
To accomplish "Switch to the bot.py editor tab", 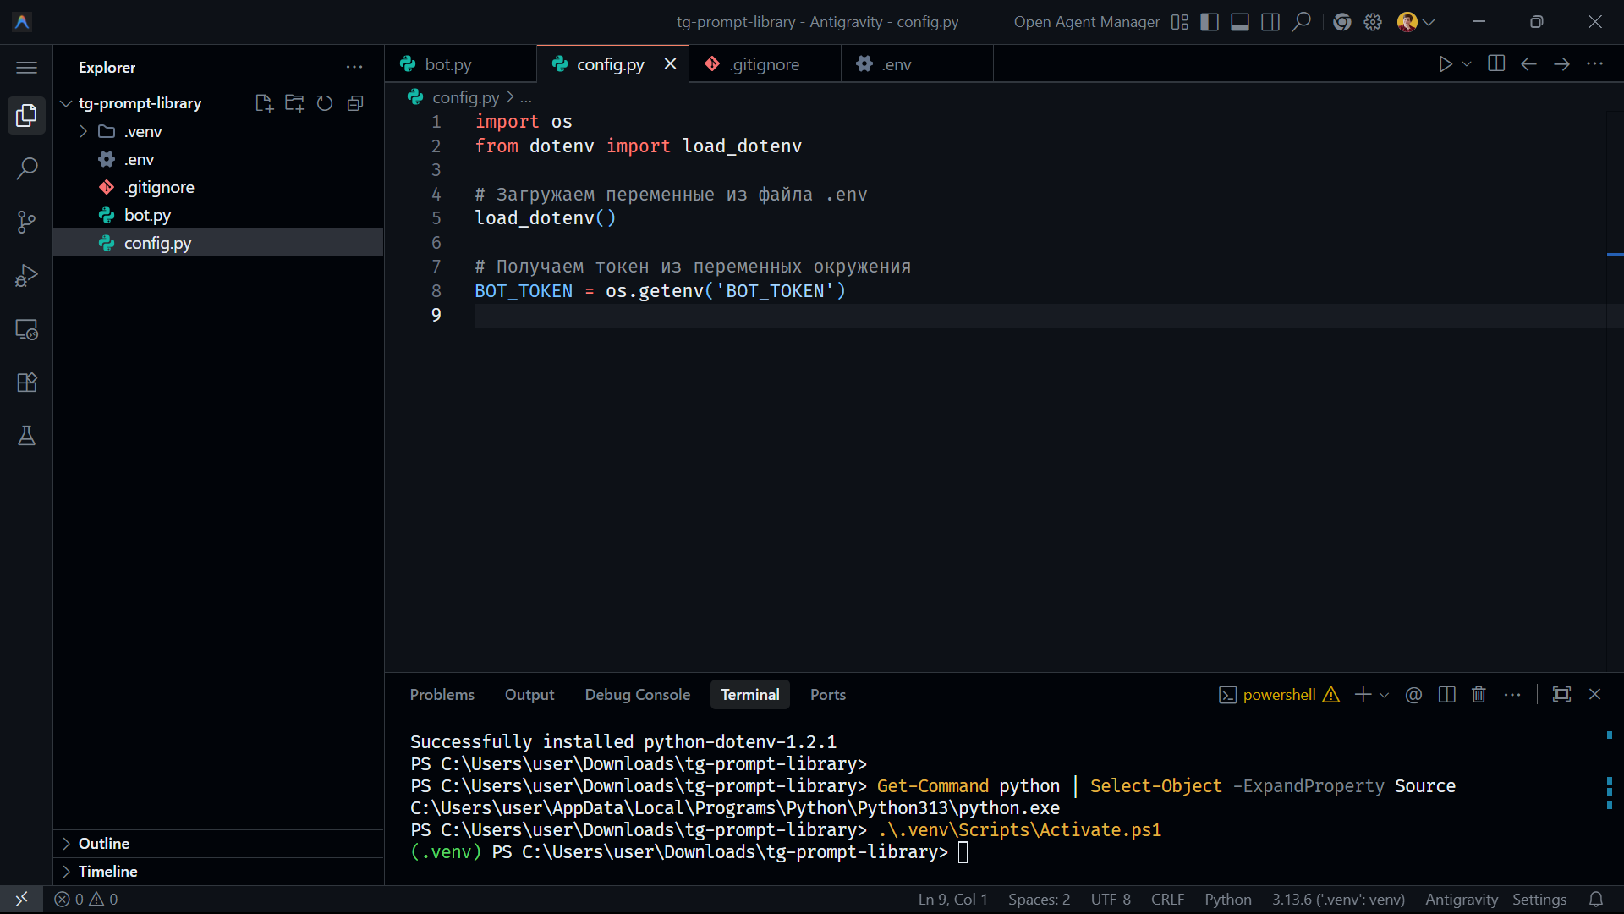I will coord(447,64).
